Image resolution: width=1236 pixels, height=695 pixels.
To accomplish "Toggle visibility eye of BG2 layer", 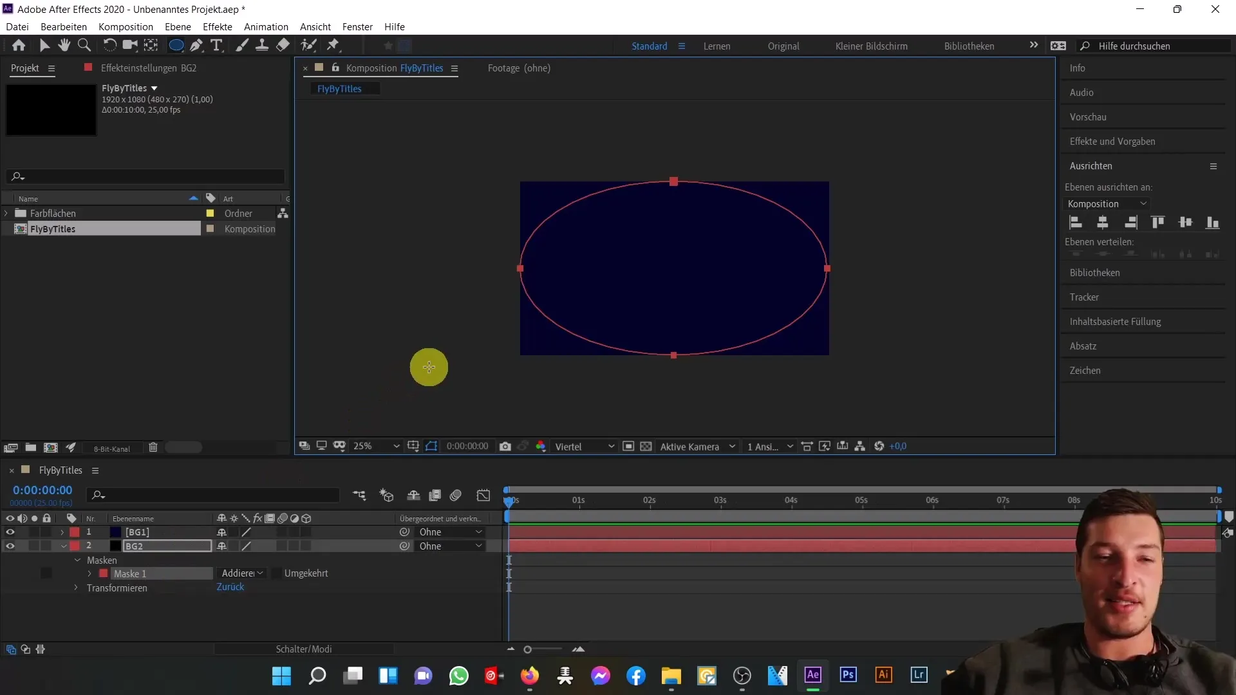I will (10, 546).
